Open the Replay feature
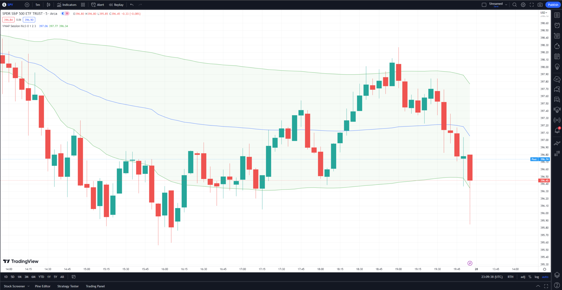Viewport: 562px width, 290px height. click(x=116, y=5)
